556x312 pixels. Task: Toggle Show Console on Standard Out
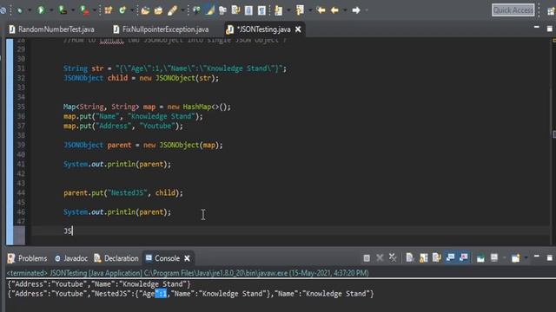coord(450,257)
